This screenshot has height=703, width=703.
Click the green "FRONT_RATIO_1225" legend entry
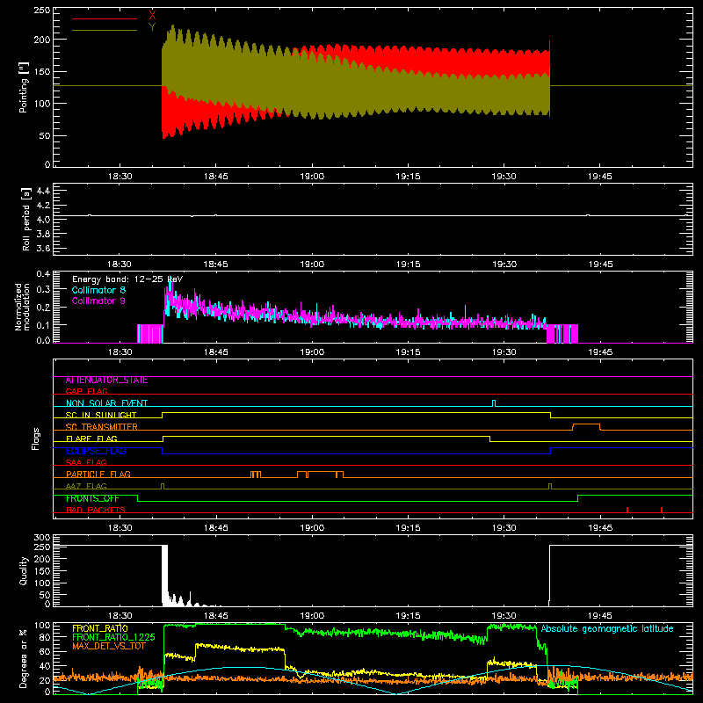[114, 637]
